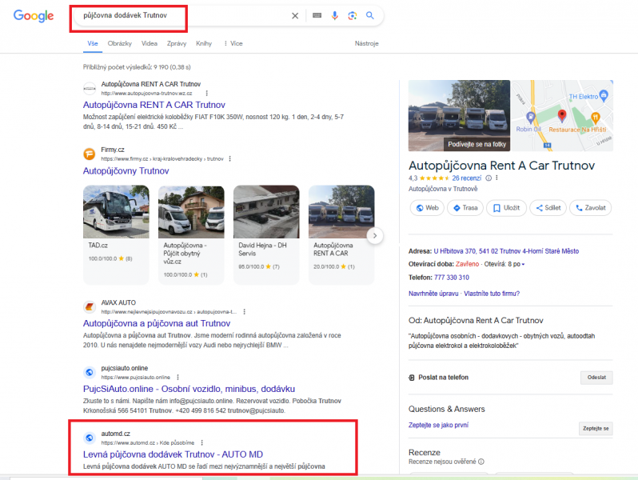Open Autopůjčovna RENT A CAR carousel card
Screen dimensions: 638x480
pos(341,235)
